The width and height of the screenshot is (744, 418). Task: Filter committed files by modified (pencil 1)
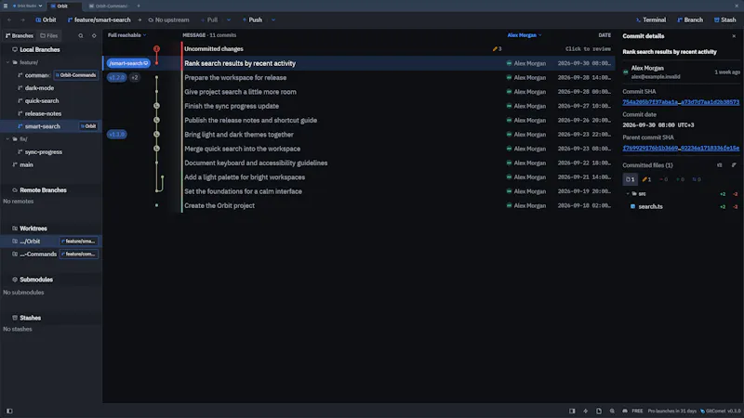(x=646, y=179)
